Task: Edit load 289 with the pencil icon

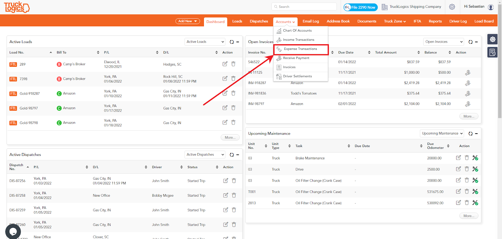Action: tap(225, 64)
